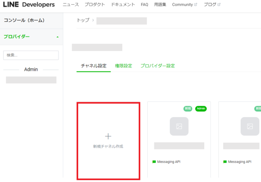Switch to the プロバイダー設定 tab
Image resolution: width=261 pixels, height=182 pixels.
click(158, 66)
